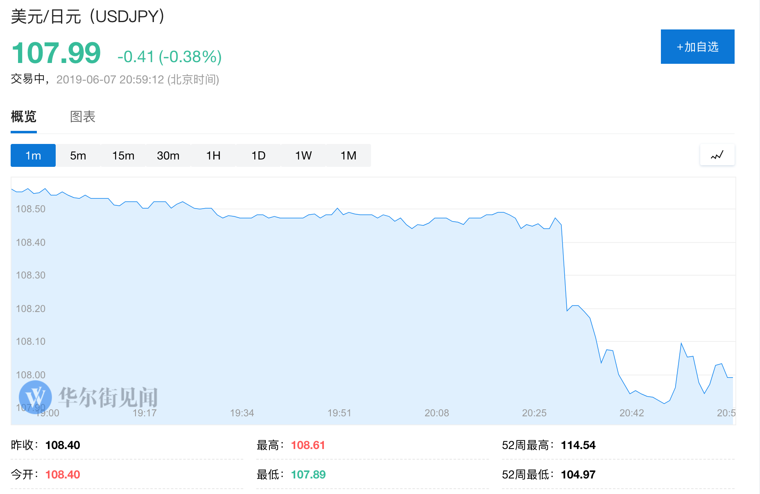
Task: Switch to the 1W weekly chart
Action: pos(303,155)
